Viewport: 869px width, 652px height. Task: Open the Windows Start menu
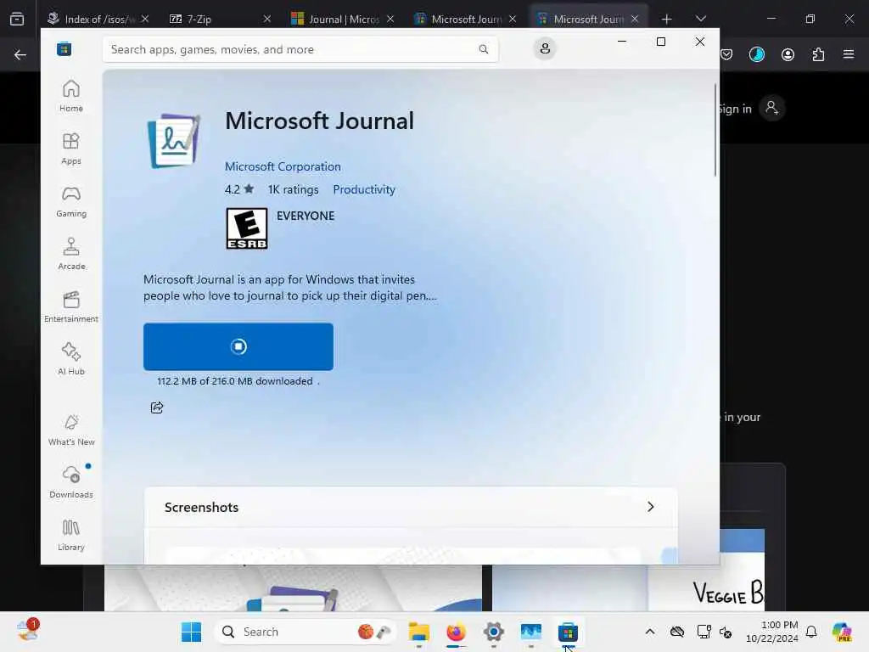191,632
